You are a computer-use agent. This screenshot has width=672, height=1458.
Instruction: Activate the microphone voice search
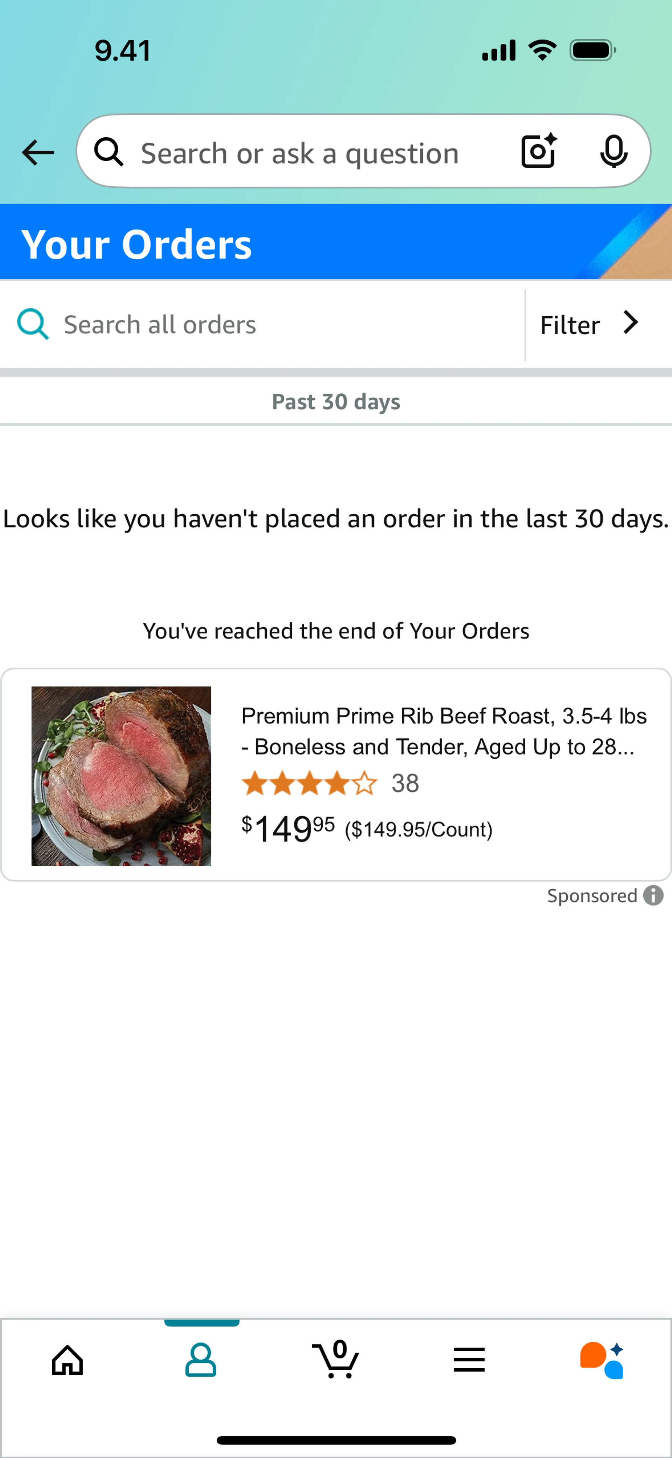[x=614, y=152]
